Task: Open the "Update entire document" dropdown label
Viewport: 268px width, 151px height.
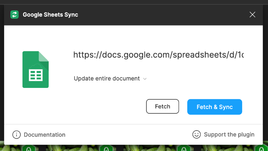Action: pos(107,79)
